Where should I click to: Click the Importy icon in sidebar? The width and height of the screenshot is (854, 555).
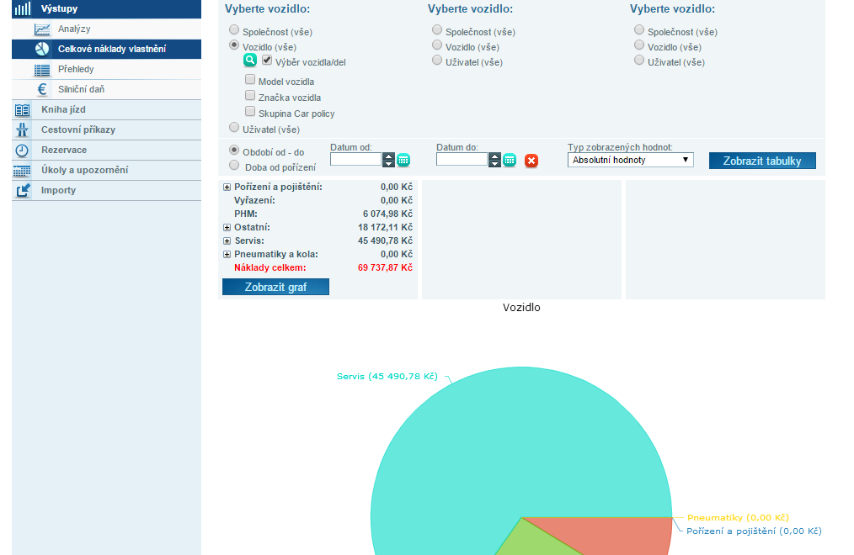click(x=22, y=191)
